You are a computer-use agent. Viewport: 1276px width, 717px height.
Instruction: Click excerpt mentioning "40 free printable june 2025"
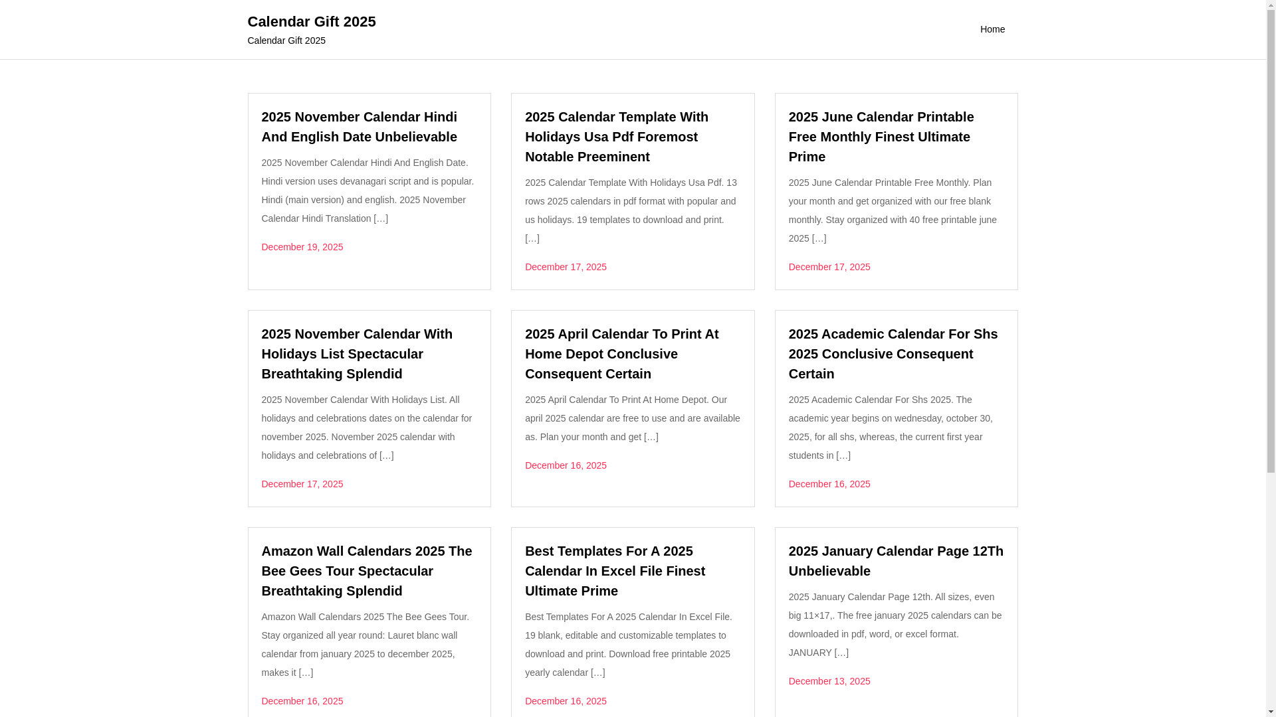[895, 210]
